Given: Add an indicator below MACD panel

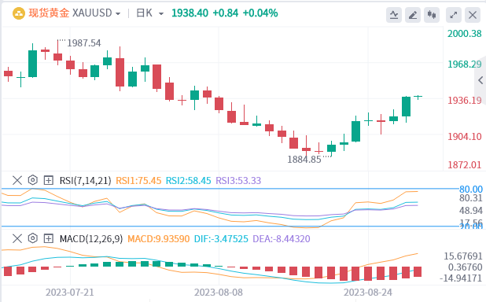Looking at the screenshot, I should pyautogui.click(x=48, y=238).
